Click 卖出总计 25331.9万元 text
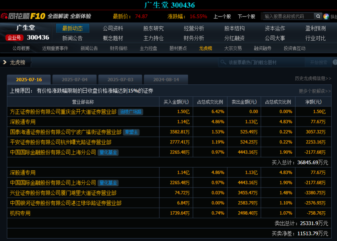 tap(301, 223)
